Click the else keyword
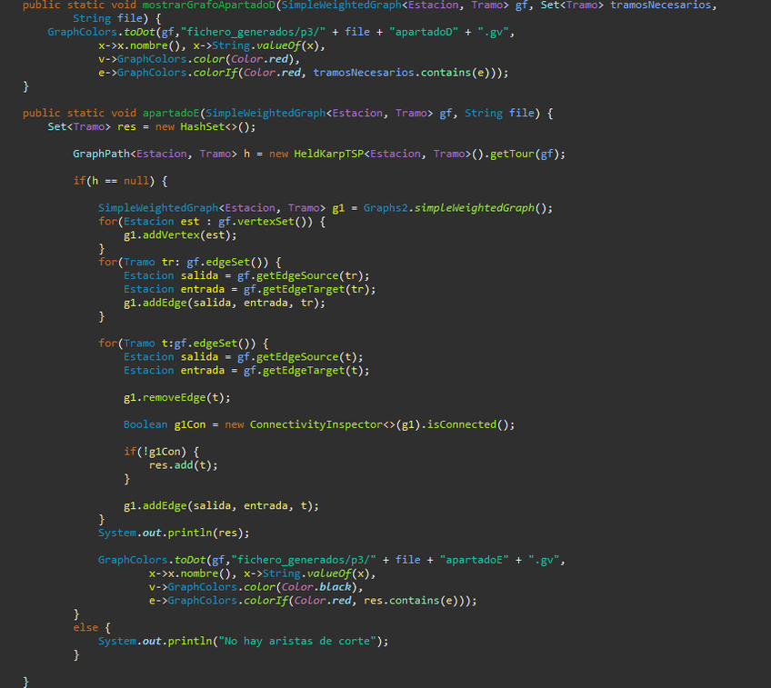The width and height of the screenshot is (771, 688). click(x=85, y=627)
